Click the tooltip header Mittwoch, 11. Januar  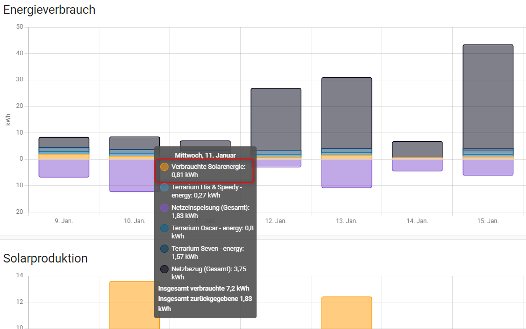pos(205,155)
